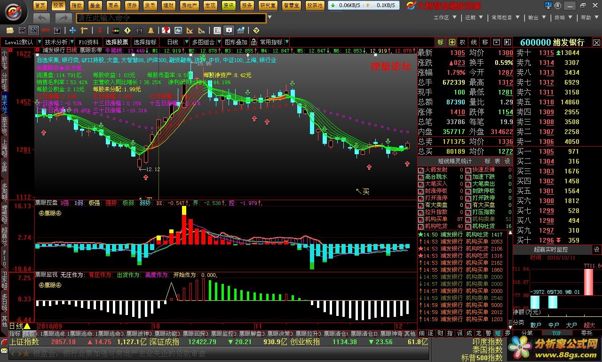Toggle the 机构吐货 checkbox

click(468, 226)
